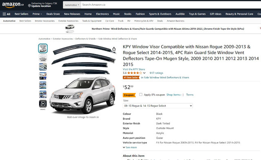Open Sports & Outdoors in navigation
The height and width of the screenshot is (160, 261).
click(x=160, y=14)
